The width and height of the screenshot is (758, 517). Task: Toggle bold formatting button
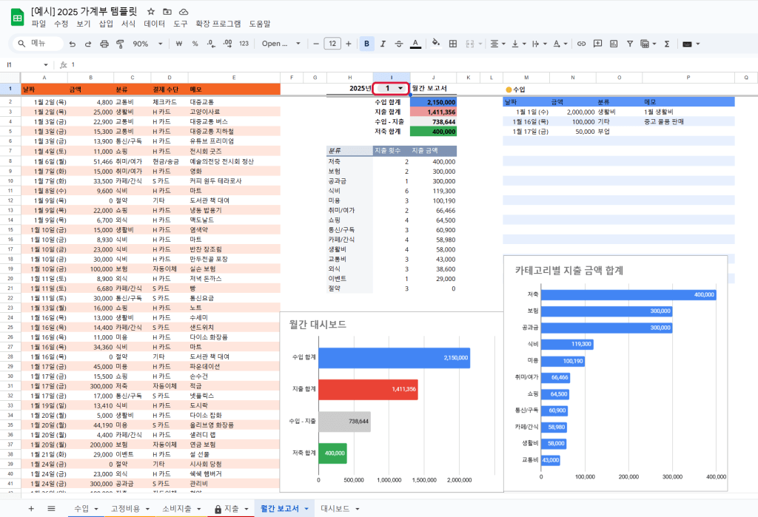tap(367, 44)
